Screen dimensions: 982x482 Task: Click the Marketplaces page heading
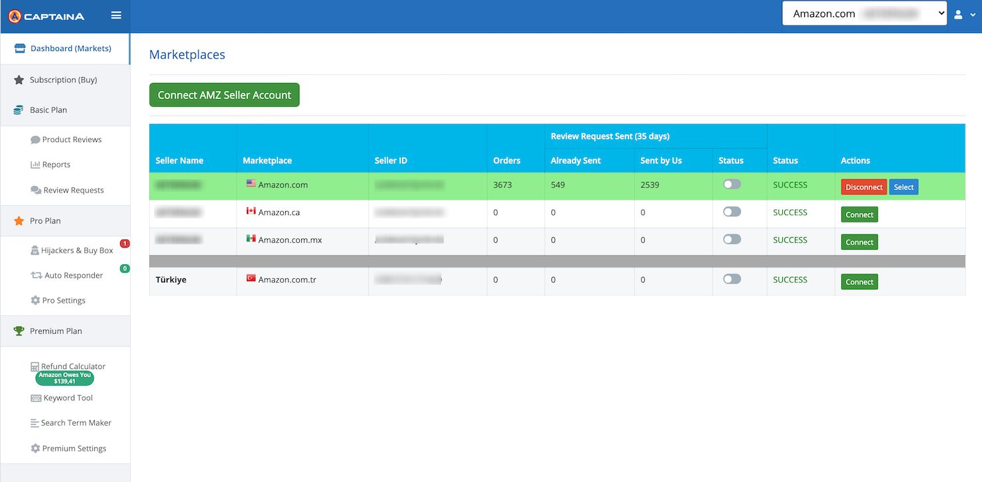click(x=187, y=54)
